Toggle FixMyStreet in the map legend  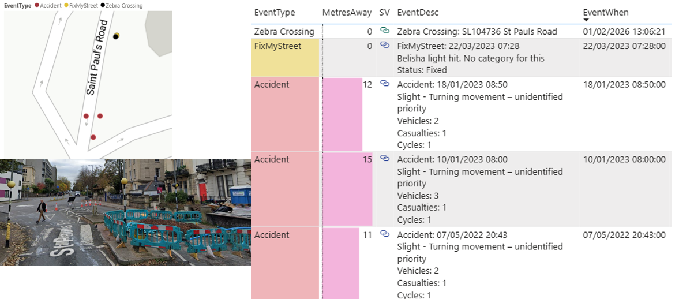click(81, 5)
